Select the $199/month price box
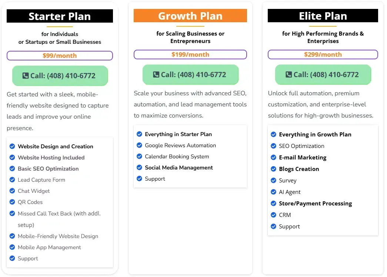Viewport: 387px width, 277px height. coord(190,55)
